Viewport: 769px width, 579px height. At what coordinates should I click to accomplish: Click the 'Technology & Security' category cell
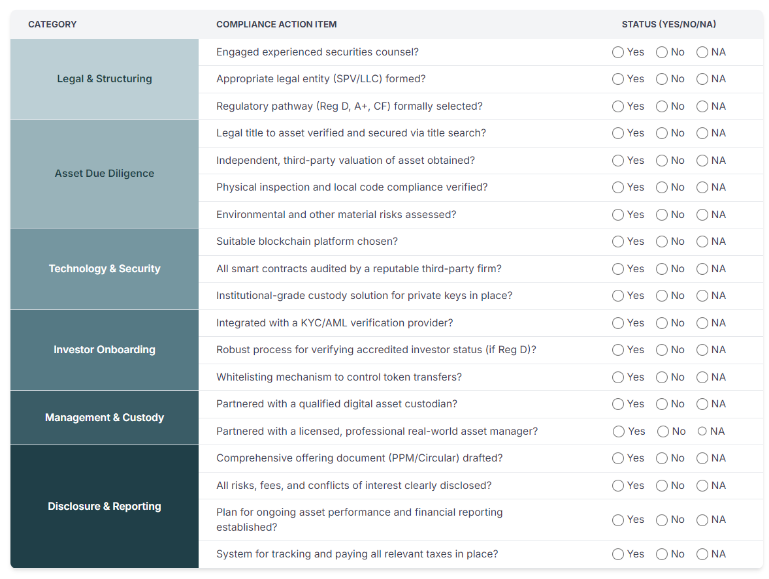click(x=105, y=269)
